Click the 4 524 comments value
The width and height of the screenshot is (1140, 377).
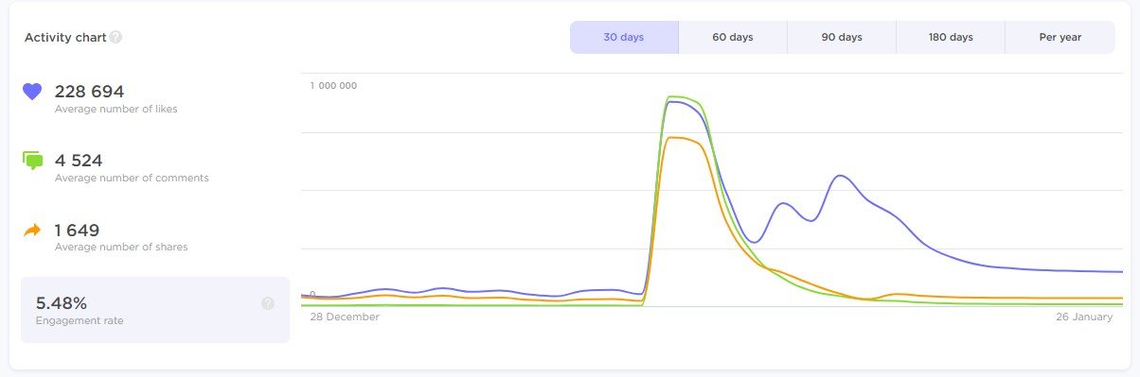(x=79, y=161)
